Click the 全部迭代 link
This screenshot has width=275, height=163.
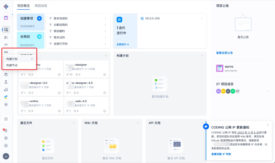click(x=123, y=44)
